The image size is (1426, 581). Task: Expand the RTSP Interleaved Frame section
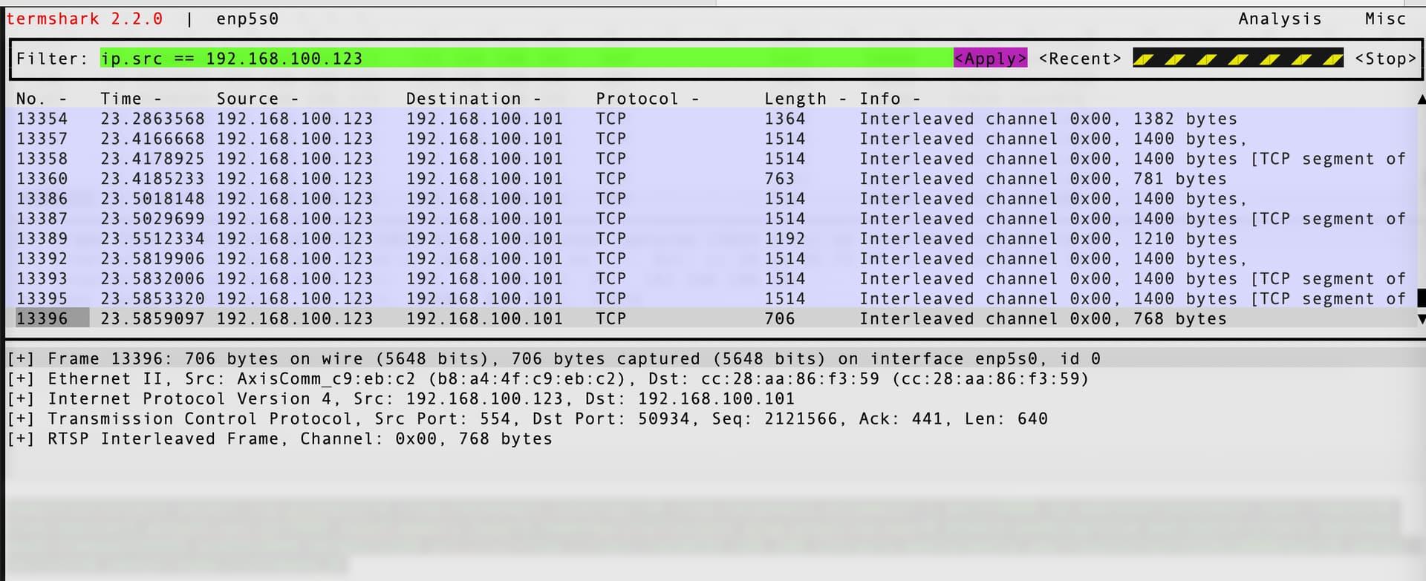(x=21, y=439)
